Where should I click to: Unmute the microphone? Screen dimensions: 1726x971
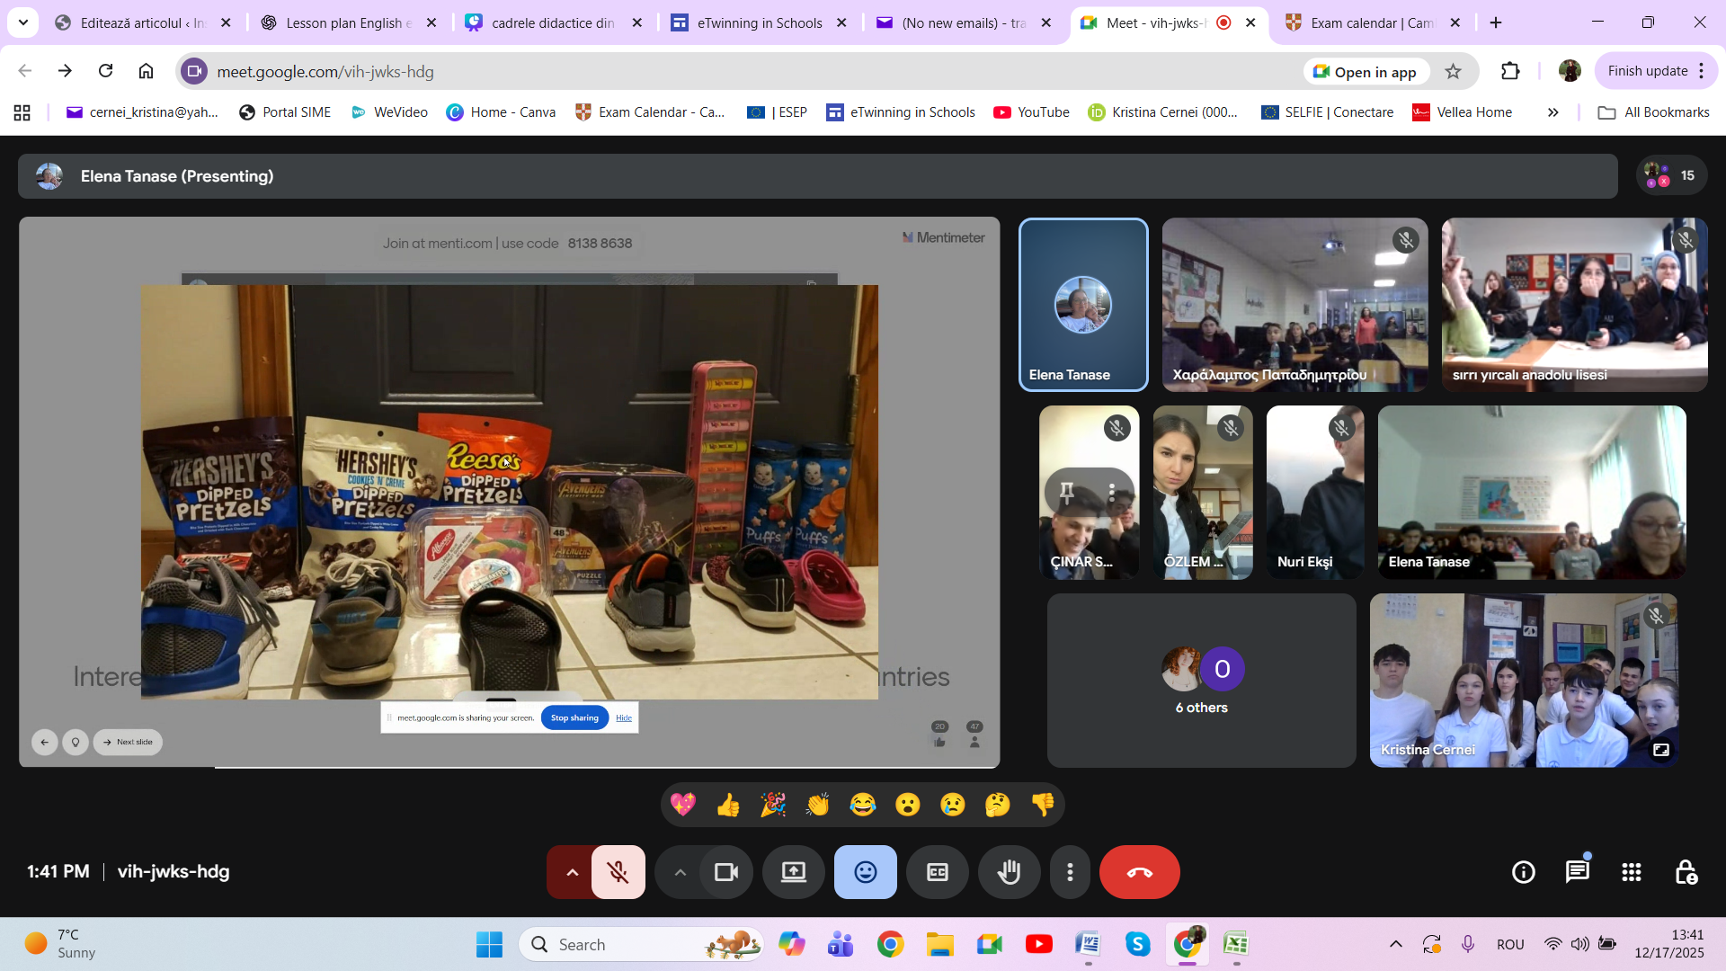click(x=618, y=872)
